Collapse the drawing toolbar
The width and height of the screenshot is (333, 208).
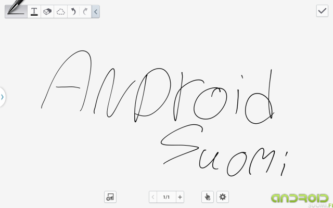pyautogui.click(x=96, y=11)
